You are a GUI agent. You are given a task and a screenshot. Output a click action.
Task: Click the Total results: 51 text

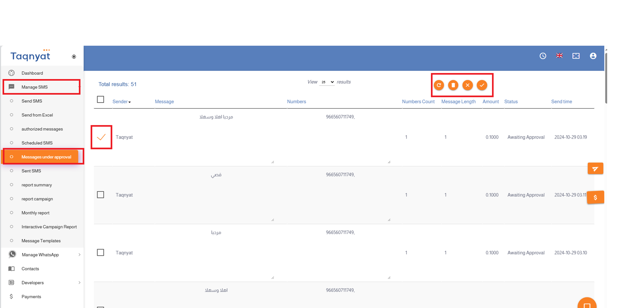117,84
